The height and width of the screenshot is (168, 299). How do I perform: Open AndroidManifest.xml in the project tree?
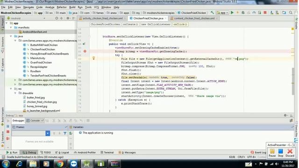35,32
